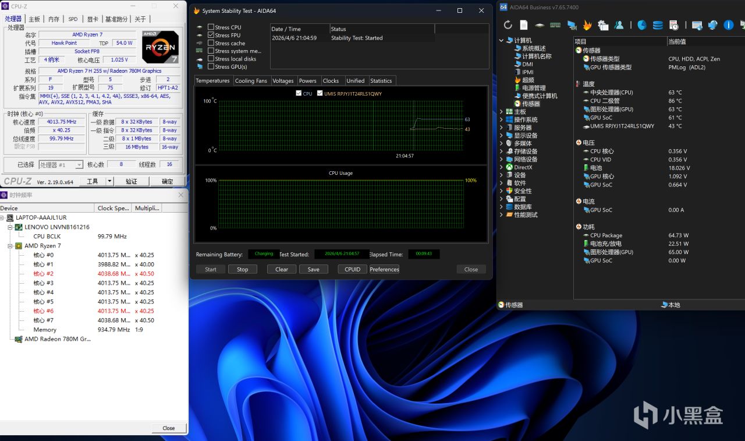
Task: Open the 处理器 #1 selection combo box
Action: [x=61, y=165]
